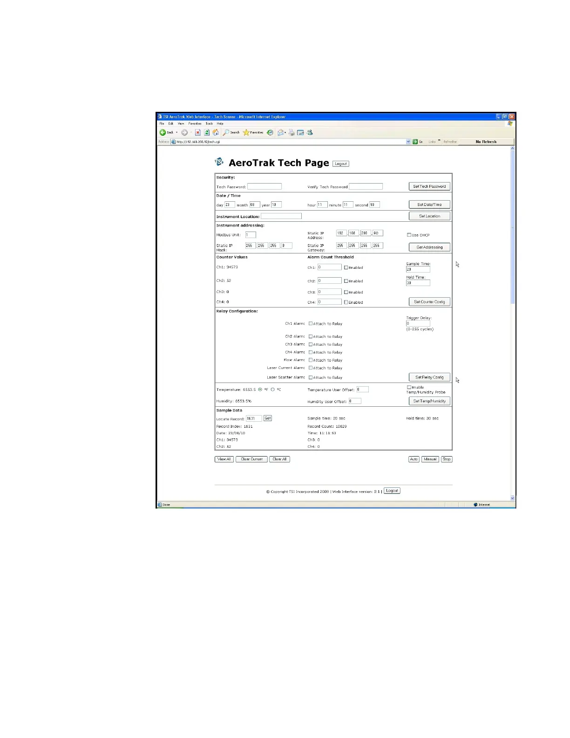This screenshot has height=738, width=570.
Task: Attach Laser Current Alarm to relay
Action: (x=311, y=368)
